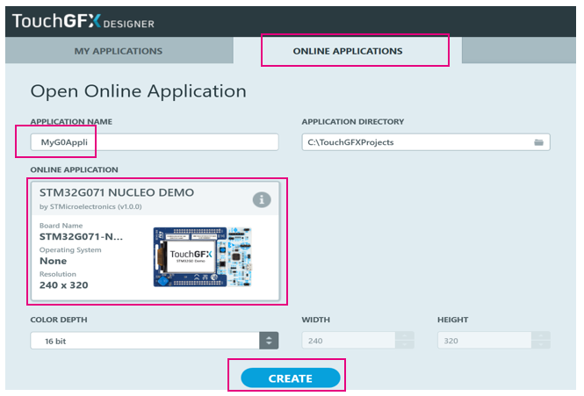
Task: Click the TouchGFX Designer logo
Action: click(x=83, y=21)
